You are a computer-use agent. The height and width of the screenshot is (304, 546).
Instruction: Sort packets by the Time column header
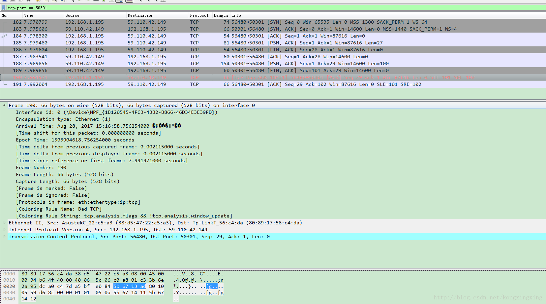pyautogui.click(x=43, y=15)
